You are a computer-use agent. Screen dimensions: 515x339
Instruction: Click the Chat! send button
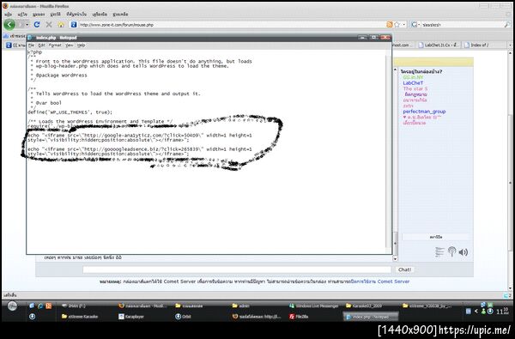404,269
